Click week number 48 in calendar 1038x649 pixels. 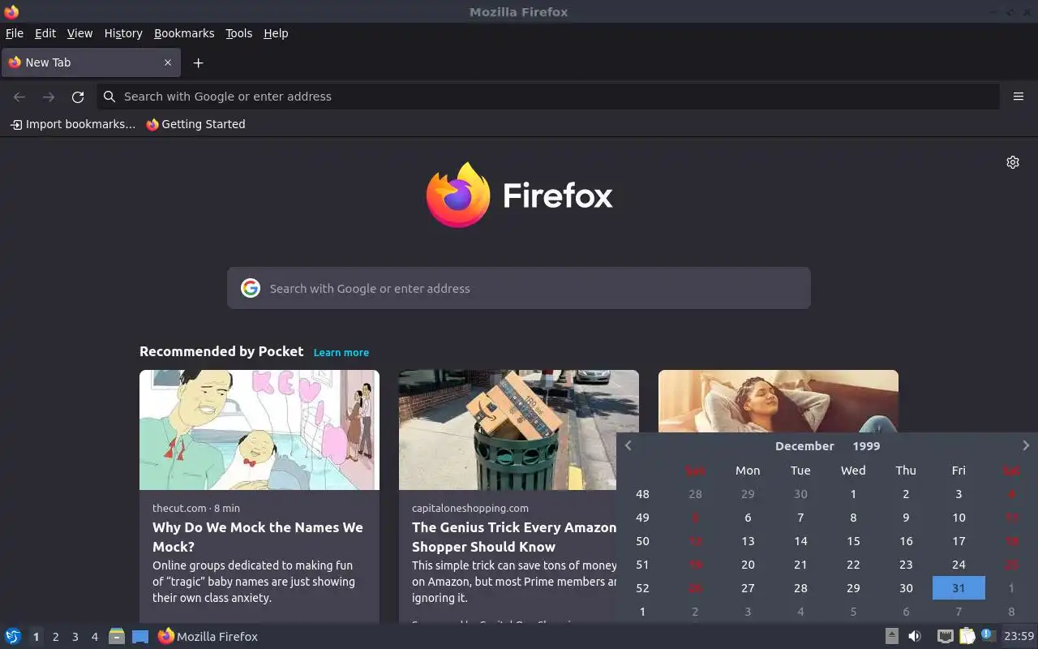[642, 494]
